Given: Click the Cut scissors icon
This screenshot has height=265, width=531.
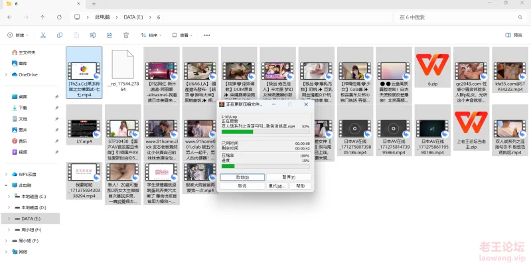Looking at the screenshot, I should [x=43, y=35].
